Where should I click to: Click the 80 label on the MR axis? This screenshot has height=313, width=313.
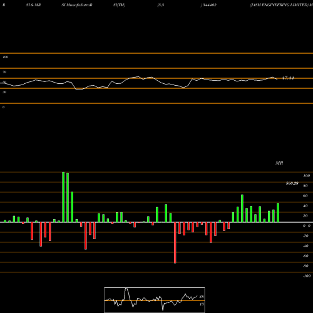pyautogui.click(x=305, y=186)
